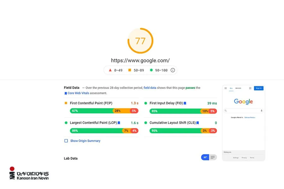This screenshot has width=284, height=189.
Task: Open the field data link
Action: [x=150, y=88]
